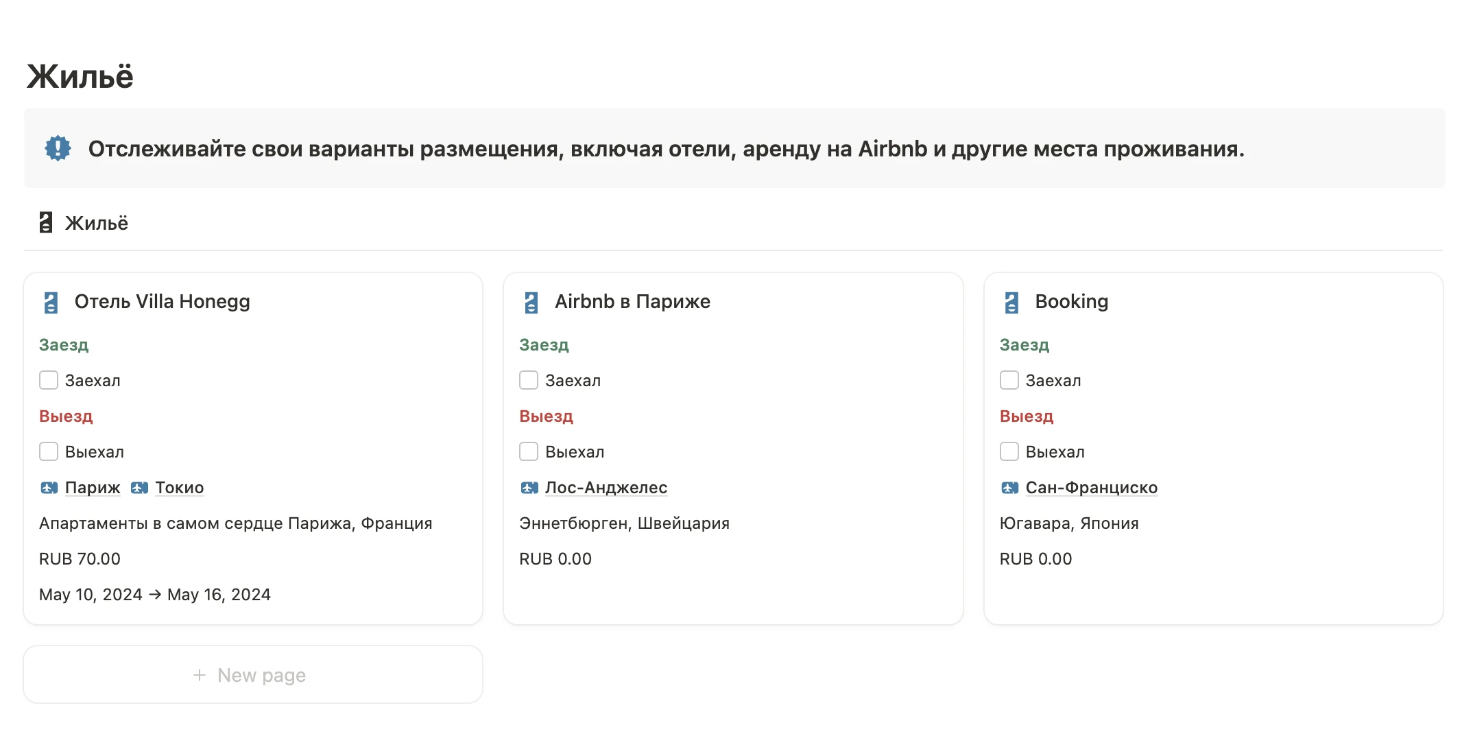Open the Токио relation link
This screenshot has width=1462, height=734.
tap(180, 488)
